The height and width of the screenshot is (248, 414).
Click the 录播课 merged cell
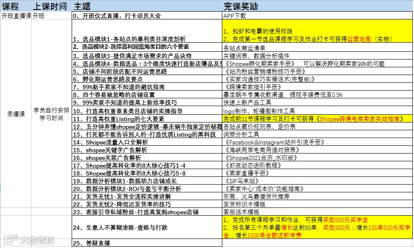point(16,114)
